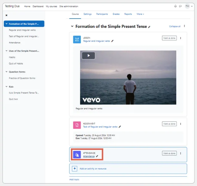Collapse Uses of the Simple Present in the index
The image size is (197, 186).
7,51
